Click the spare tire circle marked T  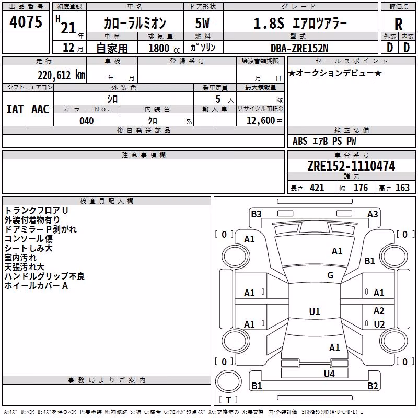[x=228, y=382]
